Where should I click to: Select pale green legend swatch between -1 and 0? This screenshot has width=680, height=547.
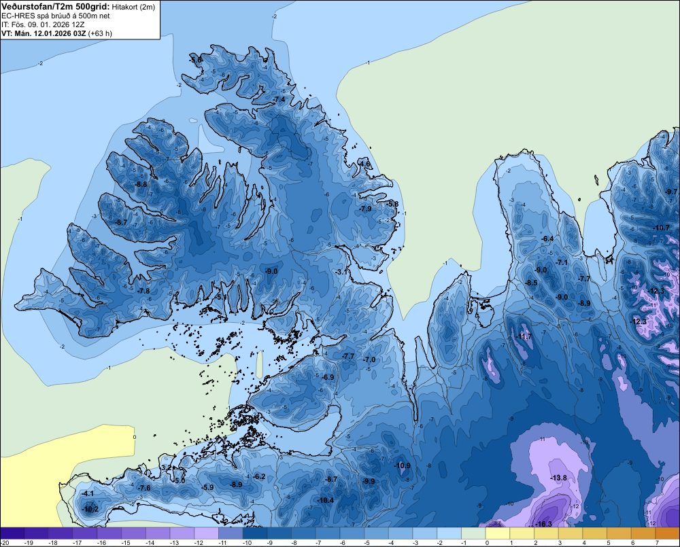click(x=473, y=533)
